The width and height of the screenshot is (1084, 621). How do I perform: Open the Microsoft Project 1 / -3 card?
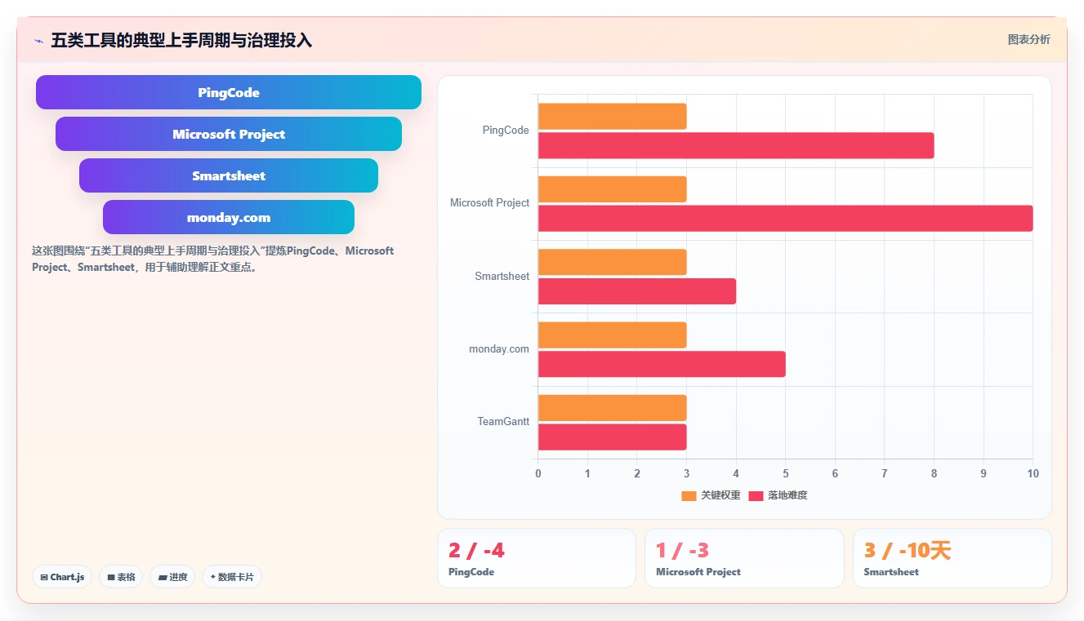coord(744,558)
